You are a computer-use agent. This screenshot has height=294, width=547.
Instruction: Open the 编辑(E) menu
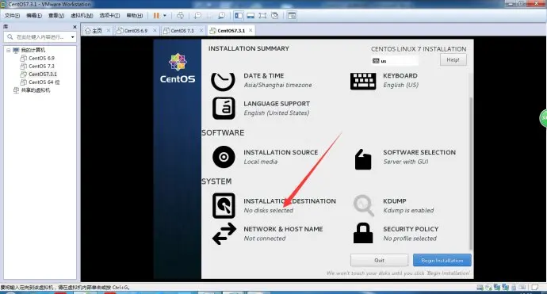34,15
